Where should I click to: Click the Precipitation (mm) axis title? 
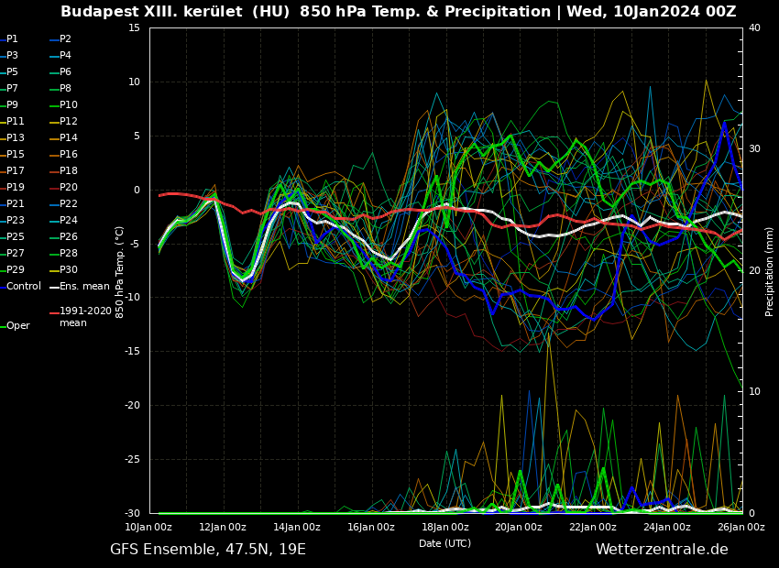click(x=770, y=271)
